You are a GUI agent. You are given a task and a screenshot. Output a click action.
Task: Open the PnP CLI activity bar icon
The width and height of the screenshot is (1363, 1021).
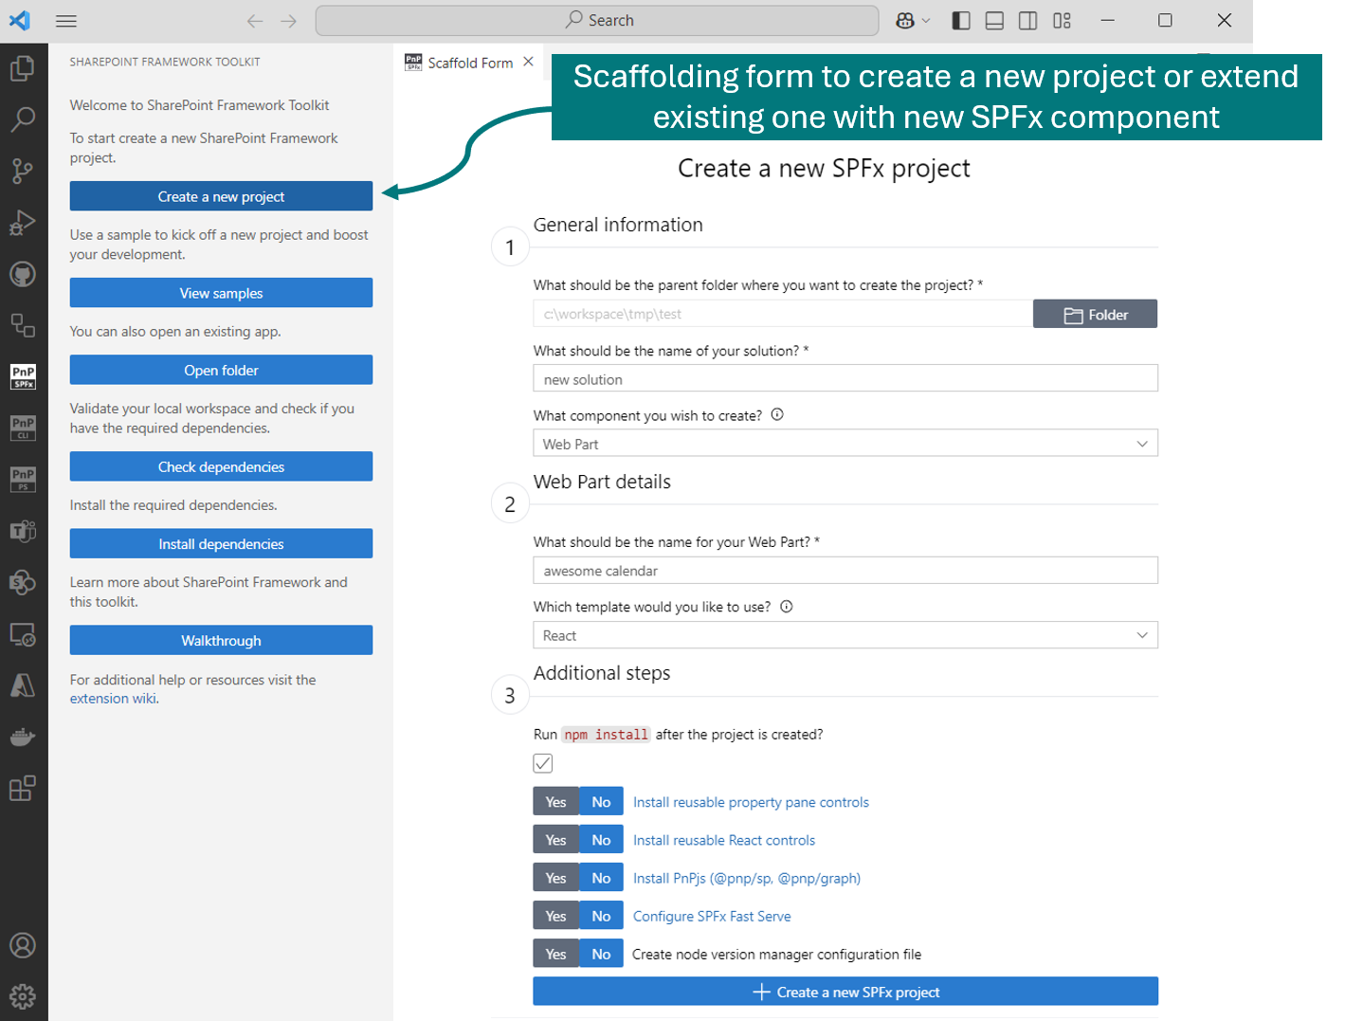[23, 428]
